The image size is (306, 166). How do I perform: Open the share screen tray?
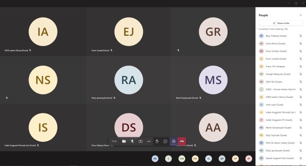pyautogui.click(x=140, y=141)
